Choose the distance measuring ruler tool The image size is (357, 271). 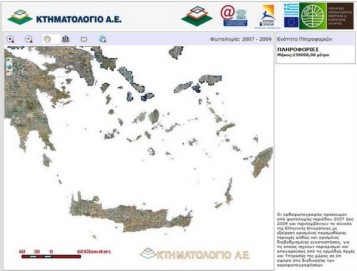tap(65, 39)
